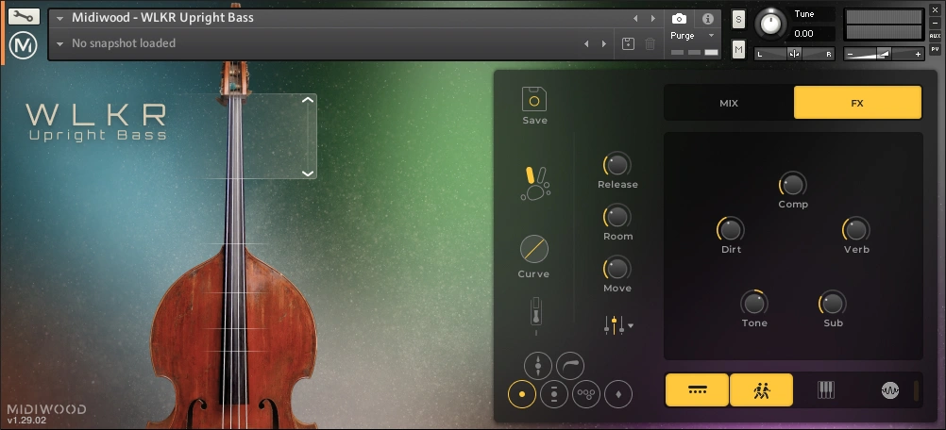Click the dashed line yellow button
946x430 pixels.
tap(697, 389)
